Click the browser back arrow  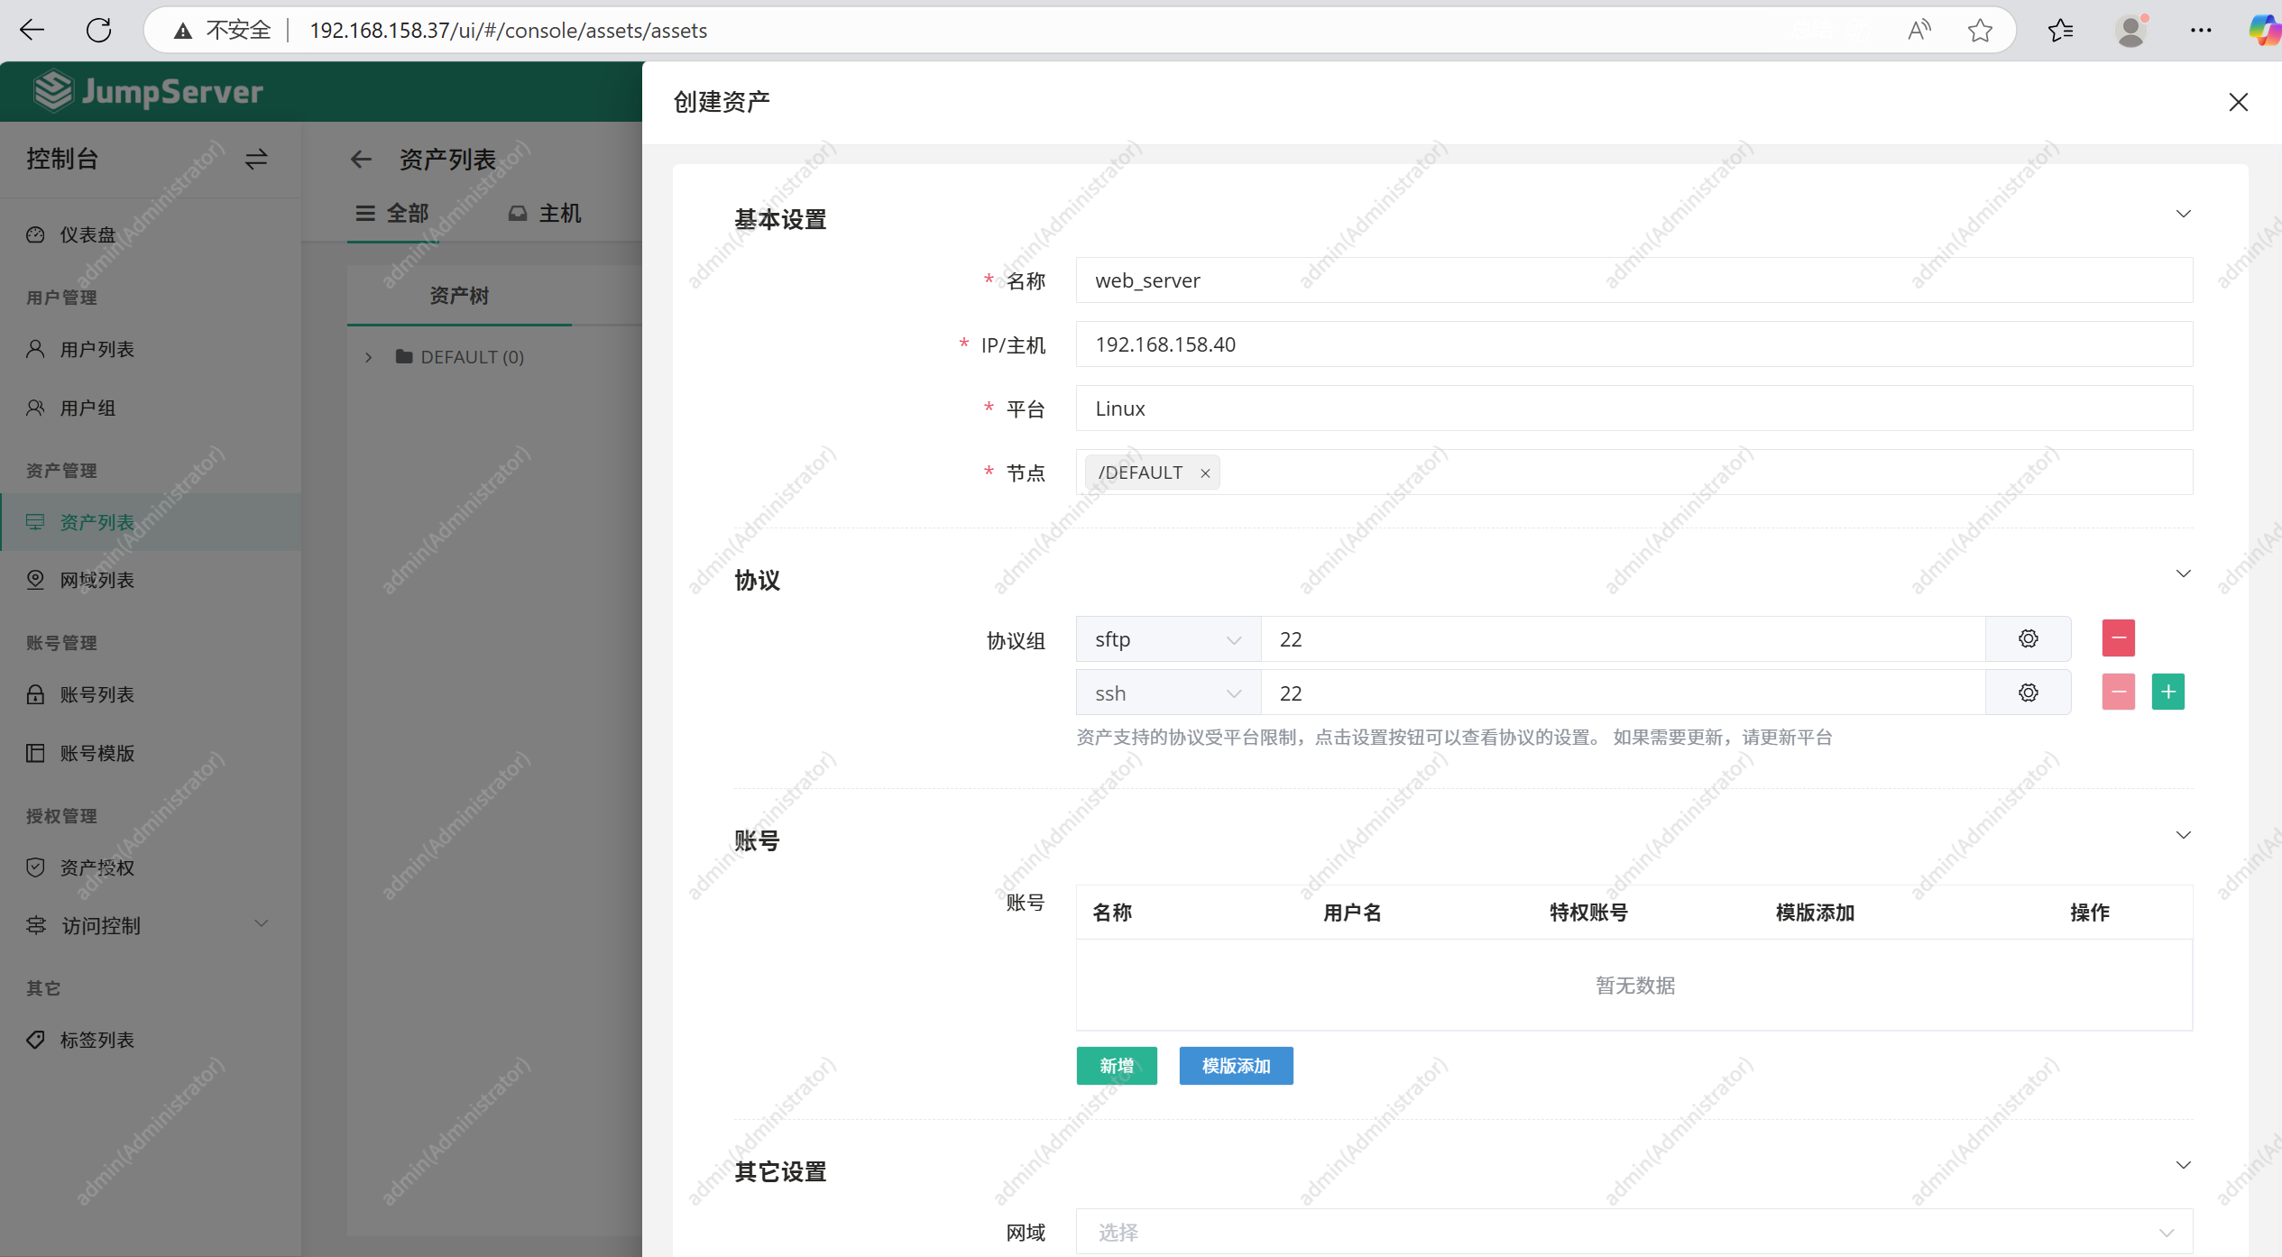click(x=32, y=31)
